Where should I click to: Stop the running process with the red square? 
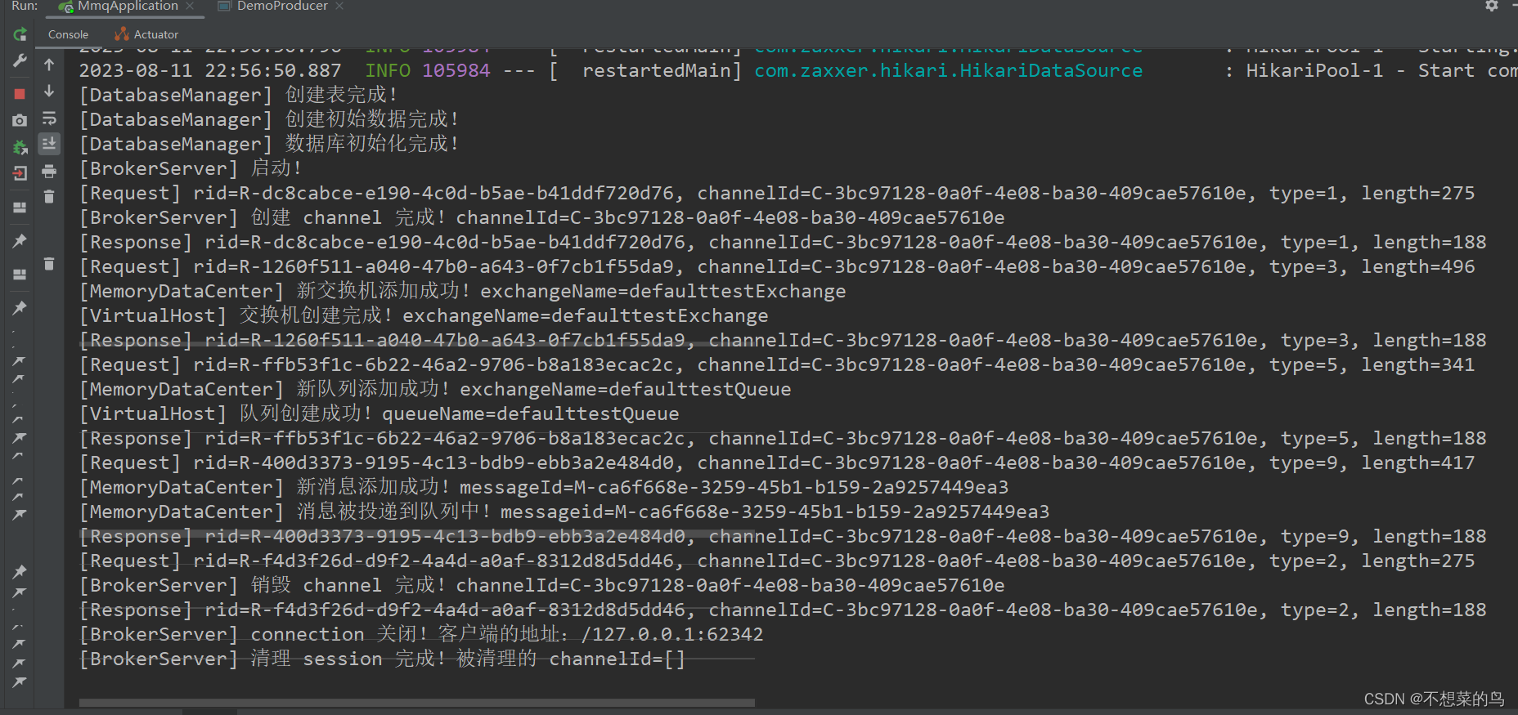click(20, 94)
